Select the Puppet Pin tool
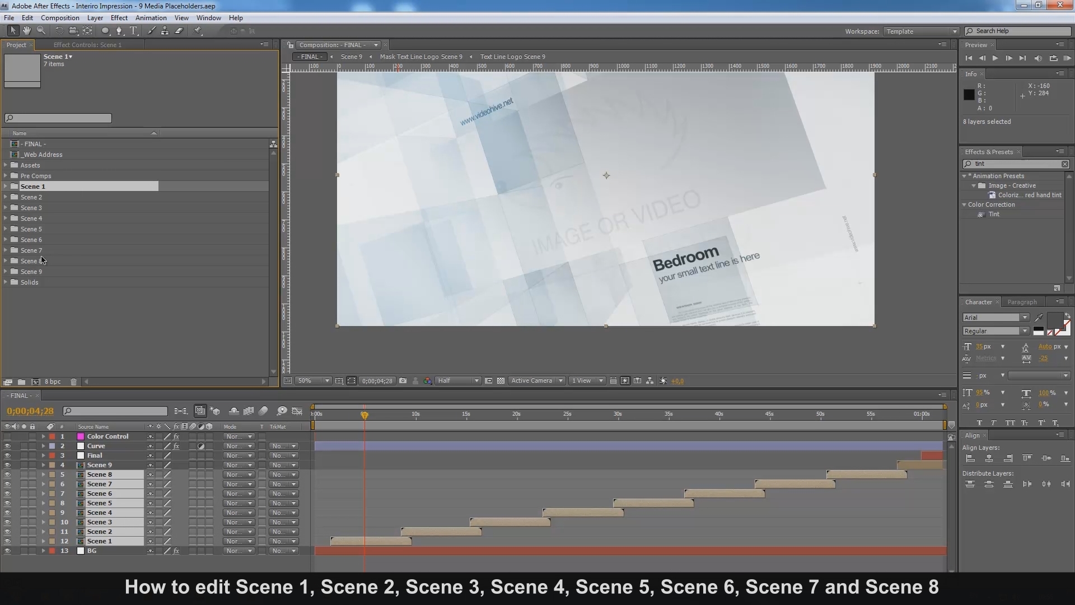The image size is (1075, 605). [x=198, y=31]
